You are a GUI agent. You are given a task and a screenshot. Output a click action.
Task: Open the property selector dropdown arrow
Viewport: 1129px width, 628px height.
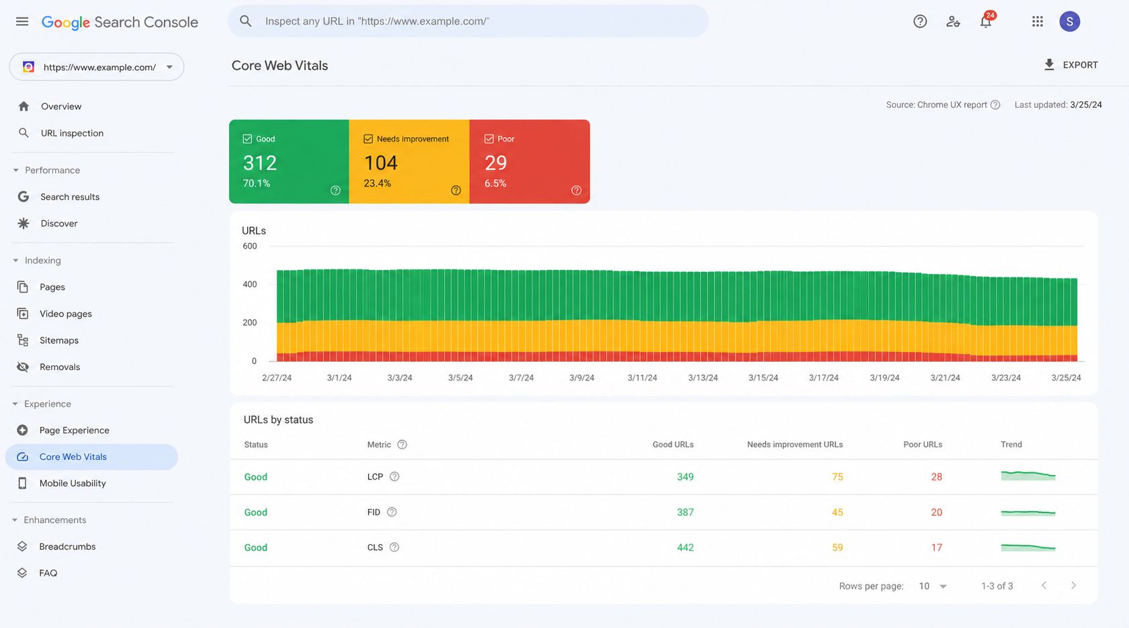pyautogui.click(x=169, y=67)
